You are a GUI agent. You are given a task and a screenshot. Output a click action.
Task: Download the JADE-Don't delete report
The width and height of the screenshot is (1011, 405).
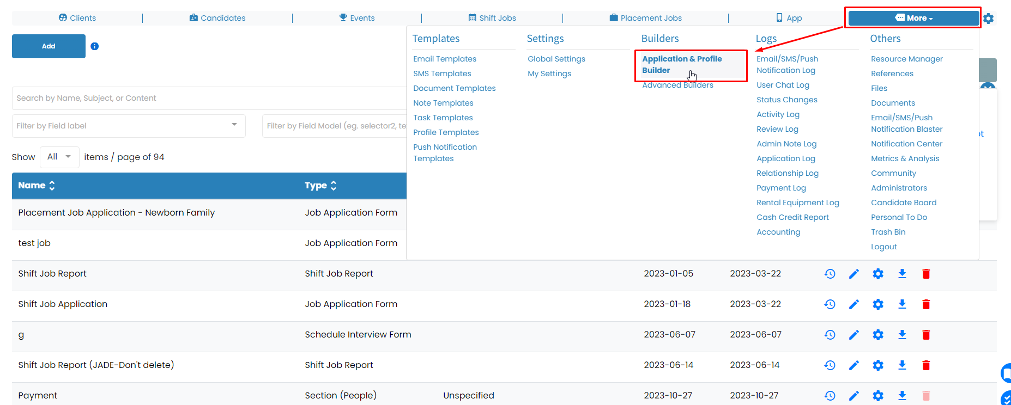(902, 365)
